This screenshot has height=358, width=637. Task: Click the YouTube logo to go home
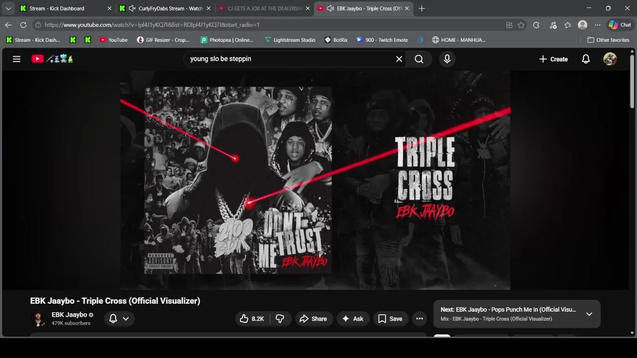click(x=52, y=59)
